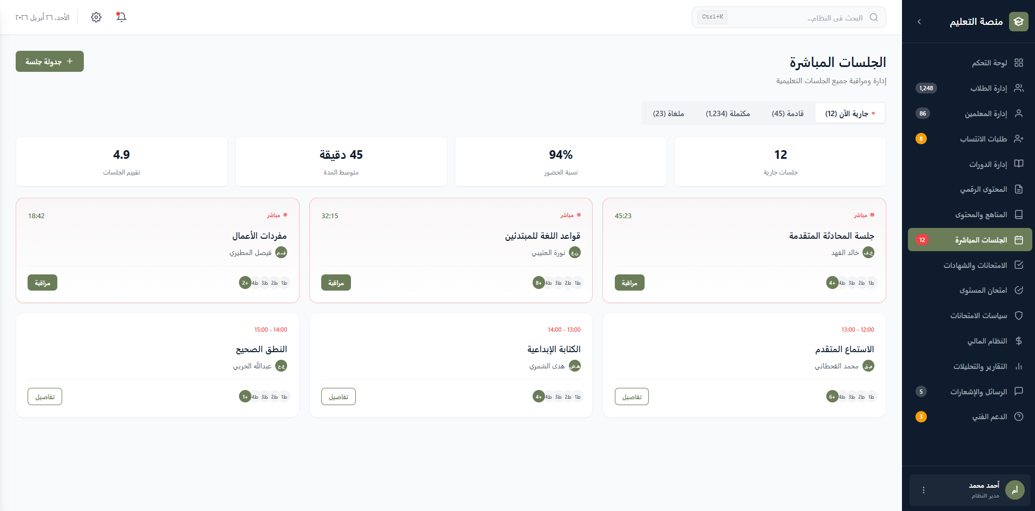This screenshot has height=511, width=1035.
Task: Click the settings gear icon
Action: [96, 17]
